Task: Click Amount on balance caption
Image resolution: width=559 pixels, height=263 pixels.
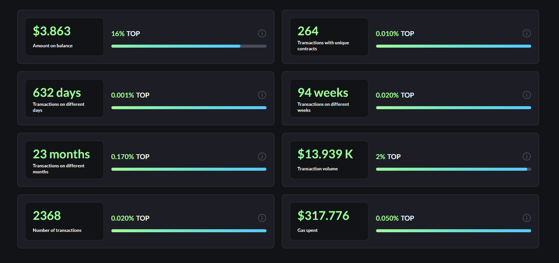Action: point(53,46)
